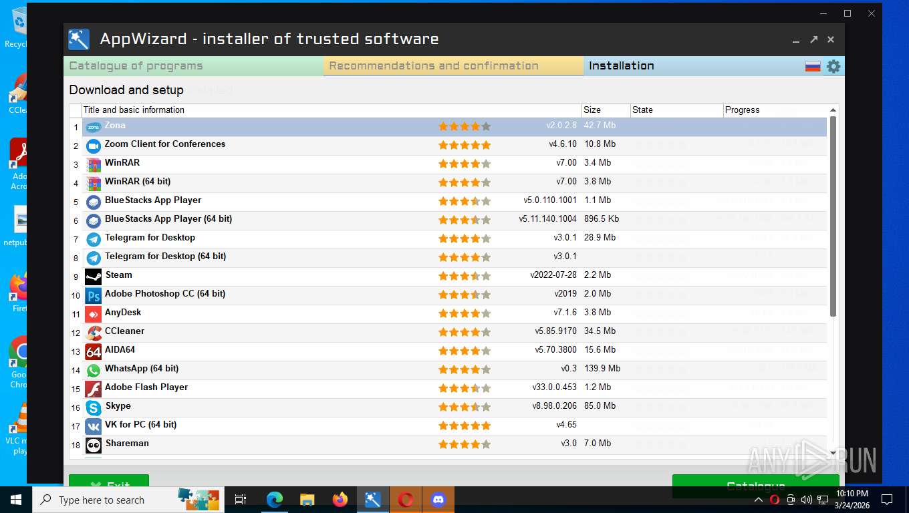
Task: Click the taskbar clock showing 10:10 PM
Action: coord(852,500)
